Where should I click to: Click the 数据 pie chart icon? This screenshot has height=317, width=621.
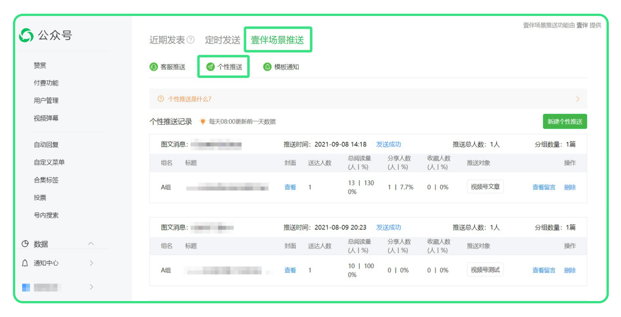(25, 244)
